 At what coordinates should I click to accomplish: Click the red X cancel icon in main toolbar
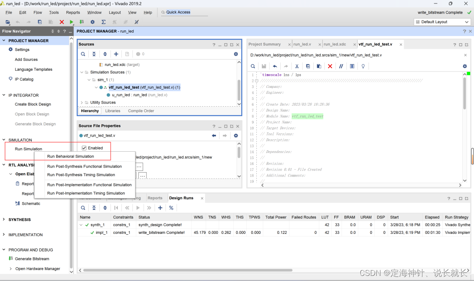(x=62, y=22)
